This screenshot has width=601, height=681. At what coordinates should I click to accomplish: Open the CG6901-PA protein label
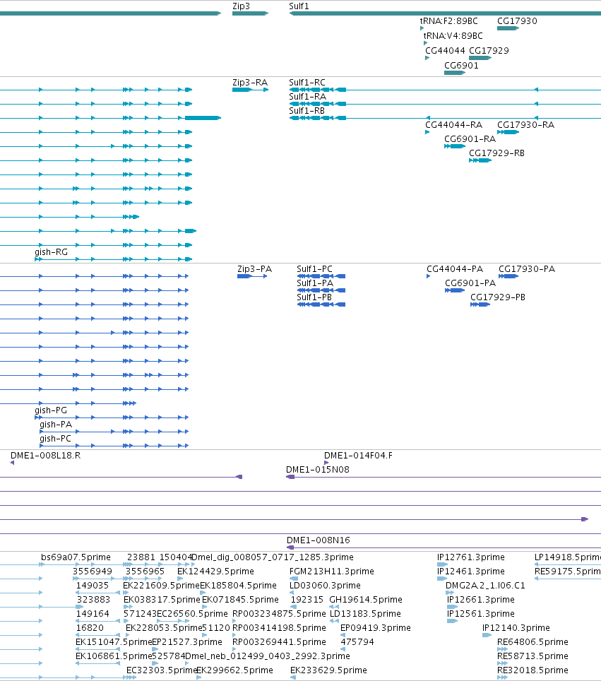pos(470,283)
